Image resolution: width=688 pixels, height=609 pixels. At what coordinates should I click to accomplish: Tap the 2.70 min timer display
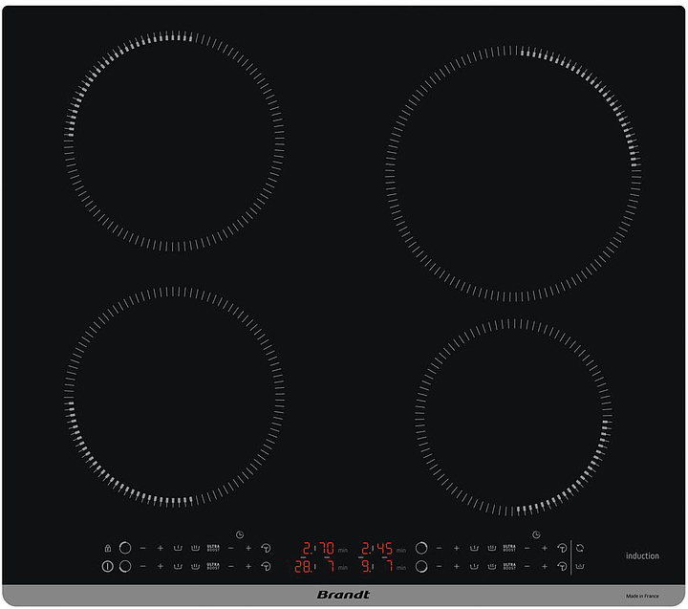319,549
